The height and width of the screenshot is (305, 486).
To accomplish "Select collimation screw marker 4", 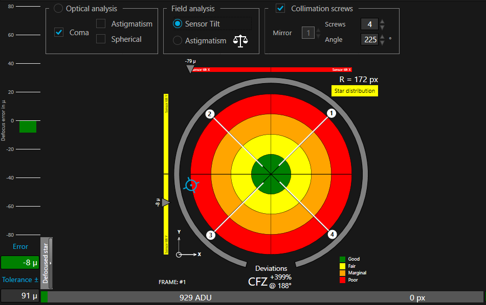I will [332, 234].
